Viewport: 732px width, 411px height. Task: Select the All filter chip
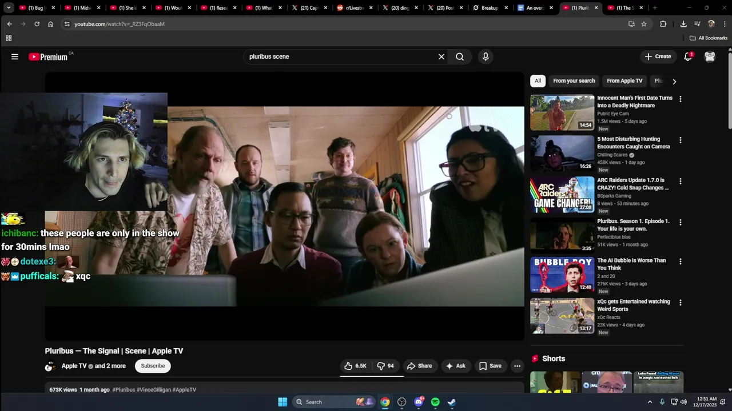coord(538,81)
